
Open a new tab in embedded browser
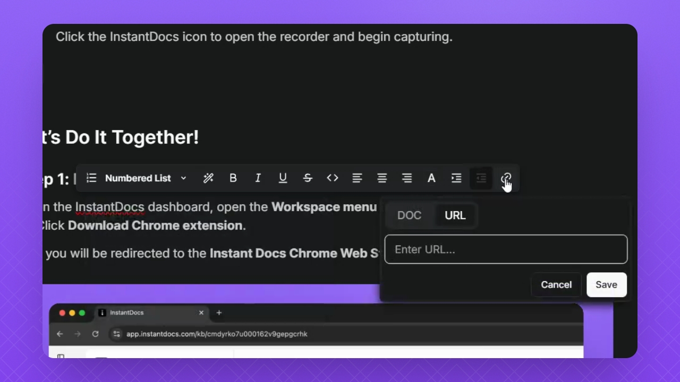pos(219,313)
